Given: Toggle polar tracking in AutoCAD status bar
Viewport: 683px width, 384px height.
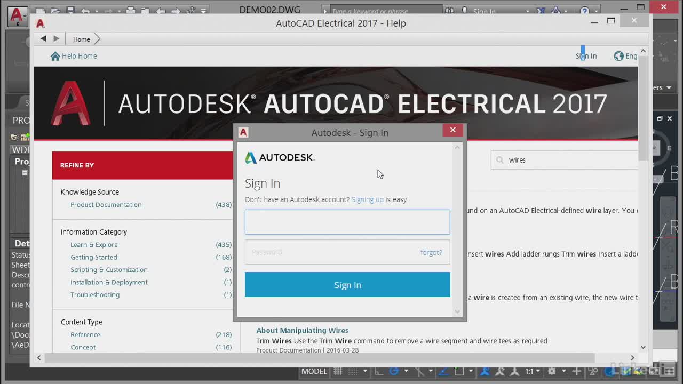Looking at the screenshot, I should coord(394,371).
